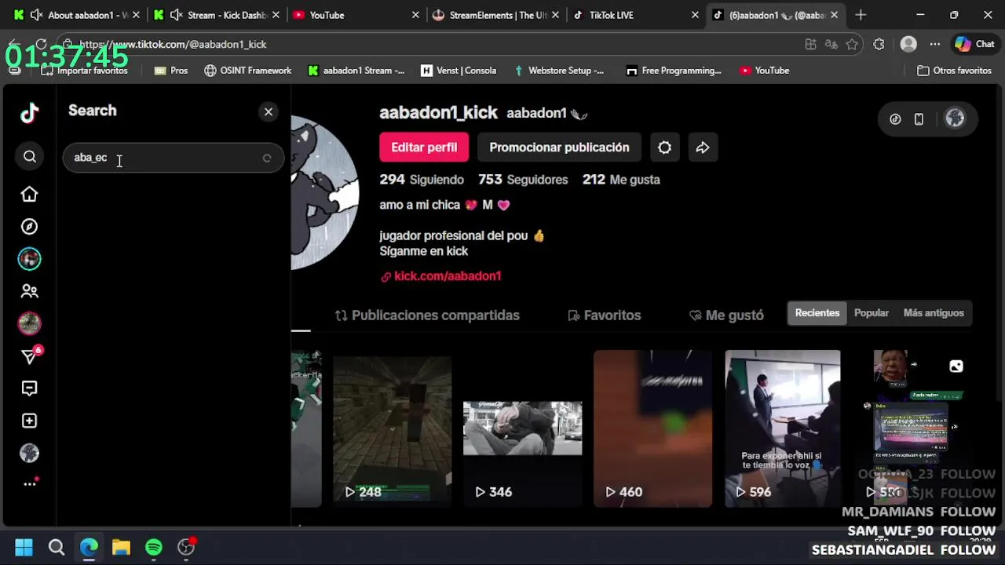
Task: Open Microsoft Edge in taskbar
Action: pos(89,547)
